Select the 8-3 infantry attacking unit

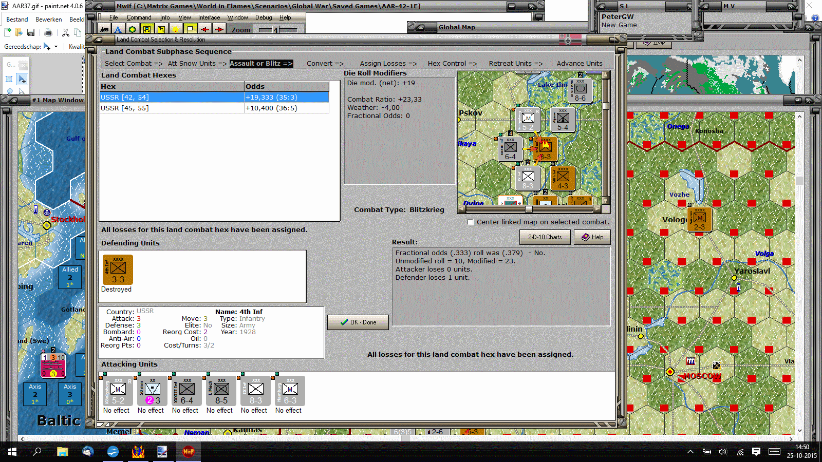(256, 391)
